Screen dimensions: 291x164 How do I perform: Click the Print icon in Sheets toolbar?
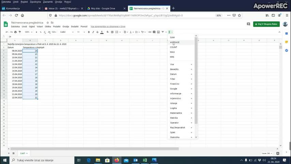[15, 32]
